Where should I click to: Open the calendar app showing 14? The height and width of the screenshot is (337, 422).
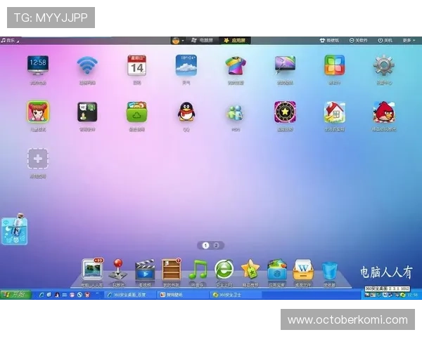point(136,65)
